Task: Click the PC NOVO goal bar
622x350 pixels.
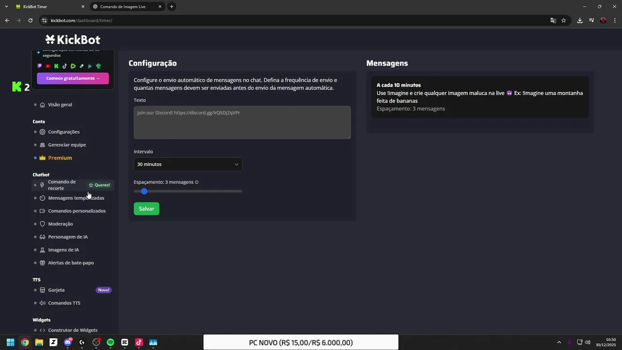Action: pos(301,342)
